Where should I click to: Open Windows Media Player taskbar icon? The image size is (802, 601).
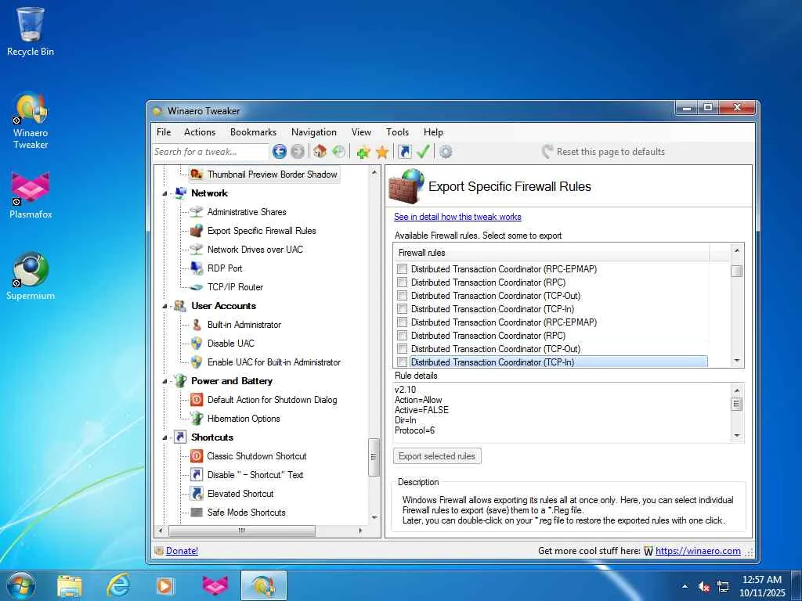pyautogui.click(x=165, y=585)
